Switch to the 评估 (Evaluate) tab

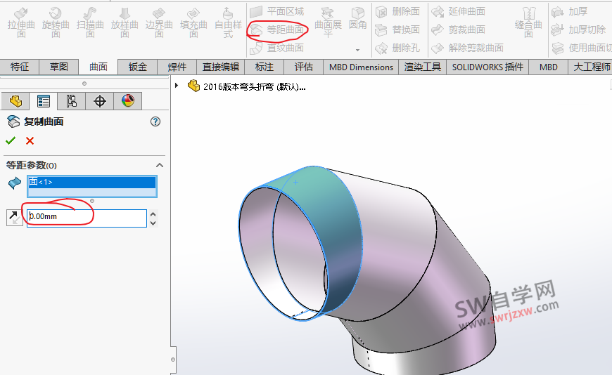pyautogui.click(x=304, y=67)
